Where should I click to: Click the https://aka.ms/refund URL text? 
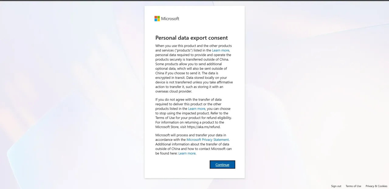[203, 127]
